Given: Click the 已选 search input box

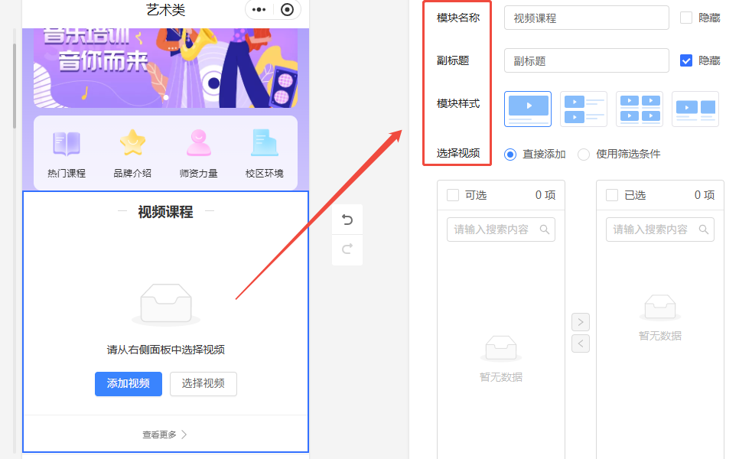Looking at the screenshot, I should 659,229.
